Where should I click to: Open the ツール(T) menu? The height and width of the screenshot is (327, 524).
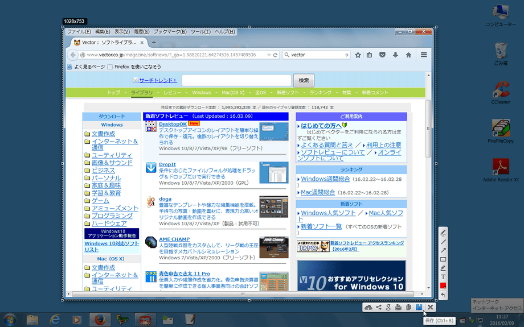pos(200,32)
